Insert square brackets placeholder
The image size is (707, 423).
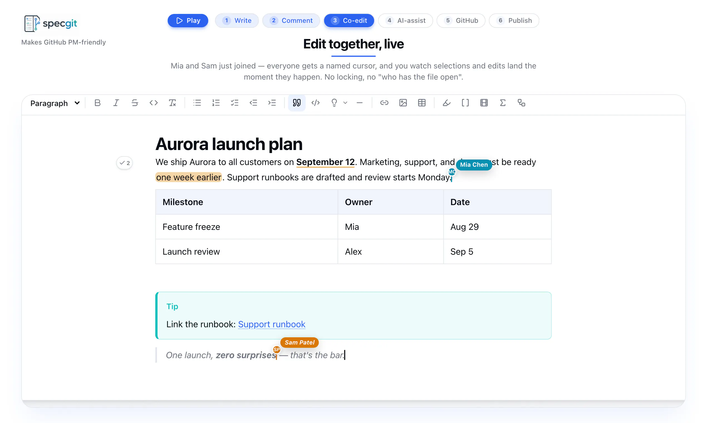(465, 103)
